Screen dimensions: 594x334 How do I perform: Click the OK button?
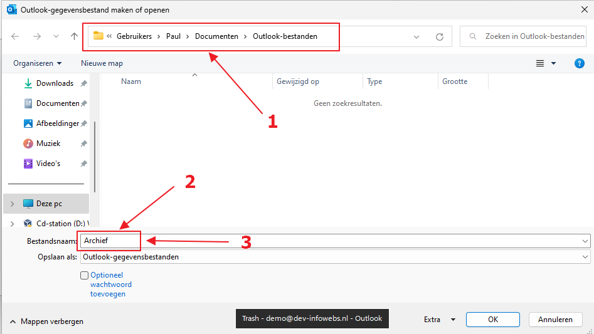(493, 319)
